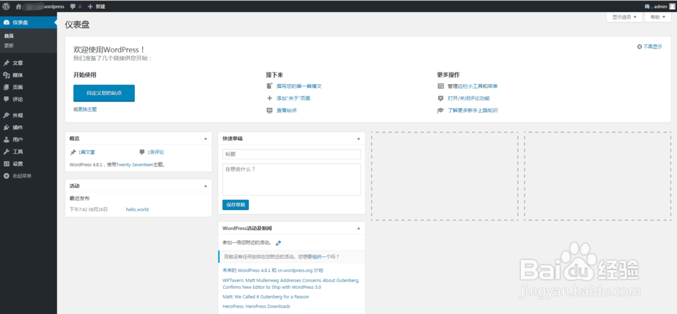Collapse the WordPress活动及新闻 widget
Viewport: 677px width, 314px height.
click(358, 228)
